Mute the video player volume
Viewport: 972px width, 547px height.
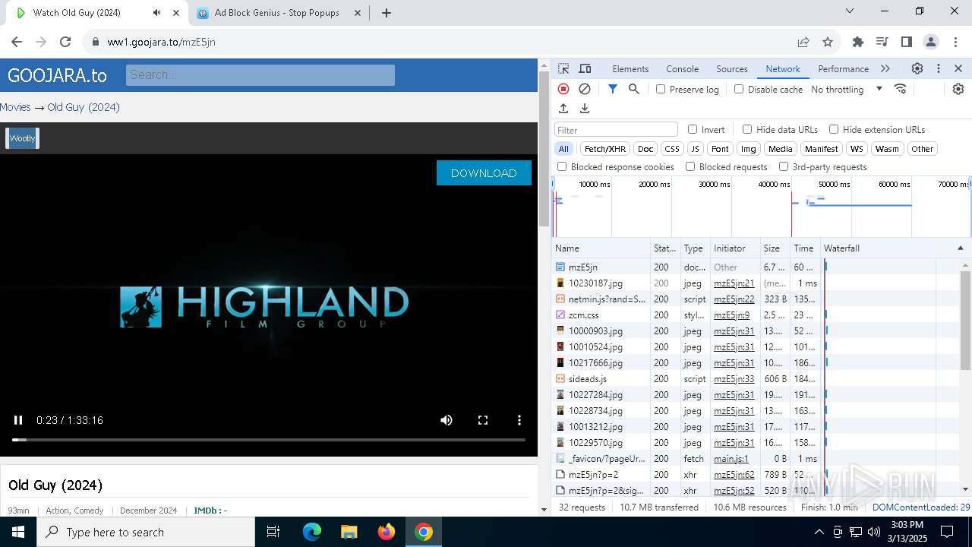[447, 420]
